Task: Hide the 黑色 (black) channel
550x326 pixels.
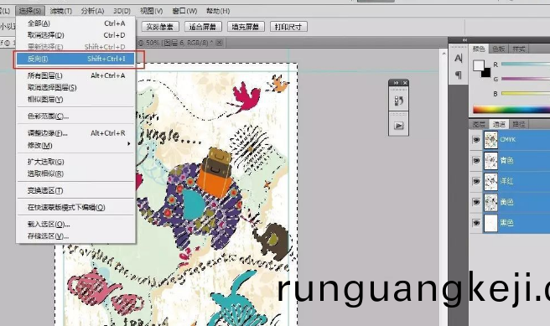Action: point(476,223)
